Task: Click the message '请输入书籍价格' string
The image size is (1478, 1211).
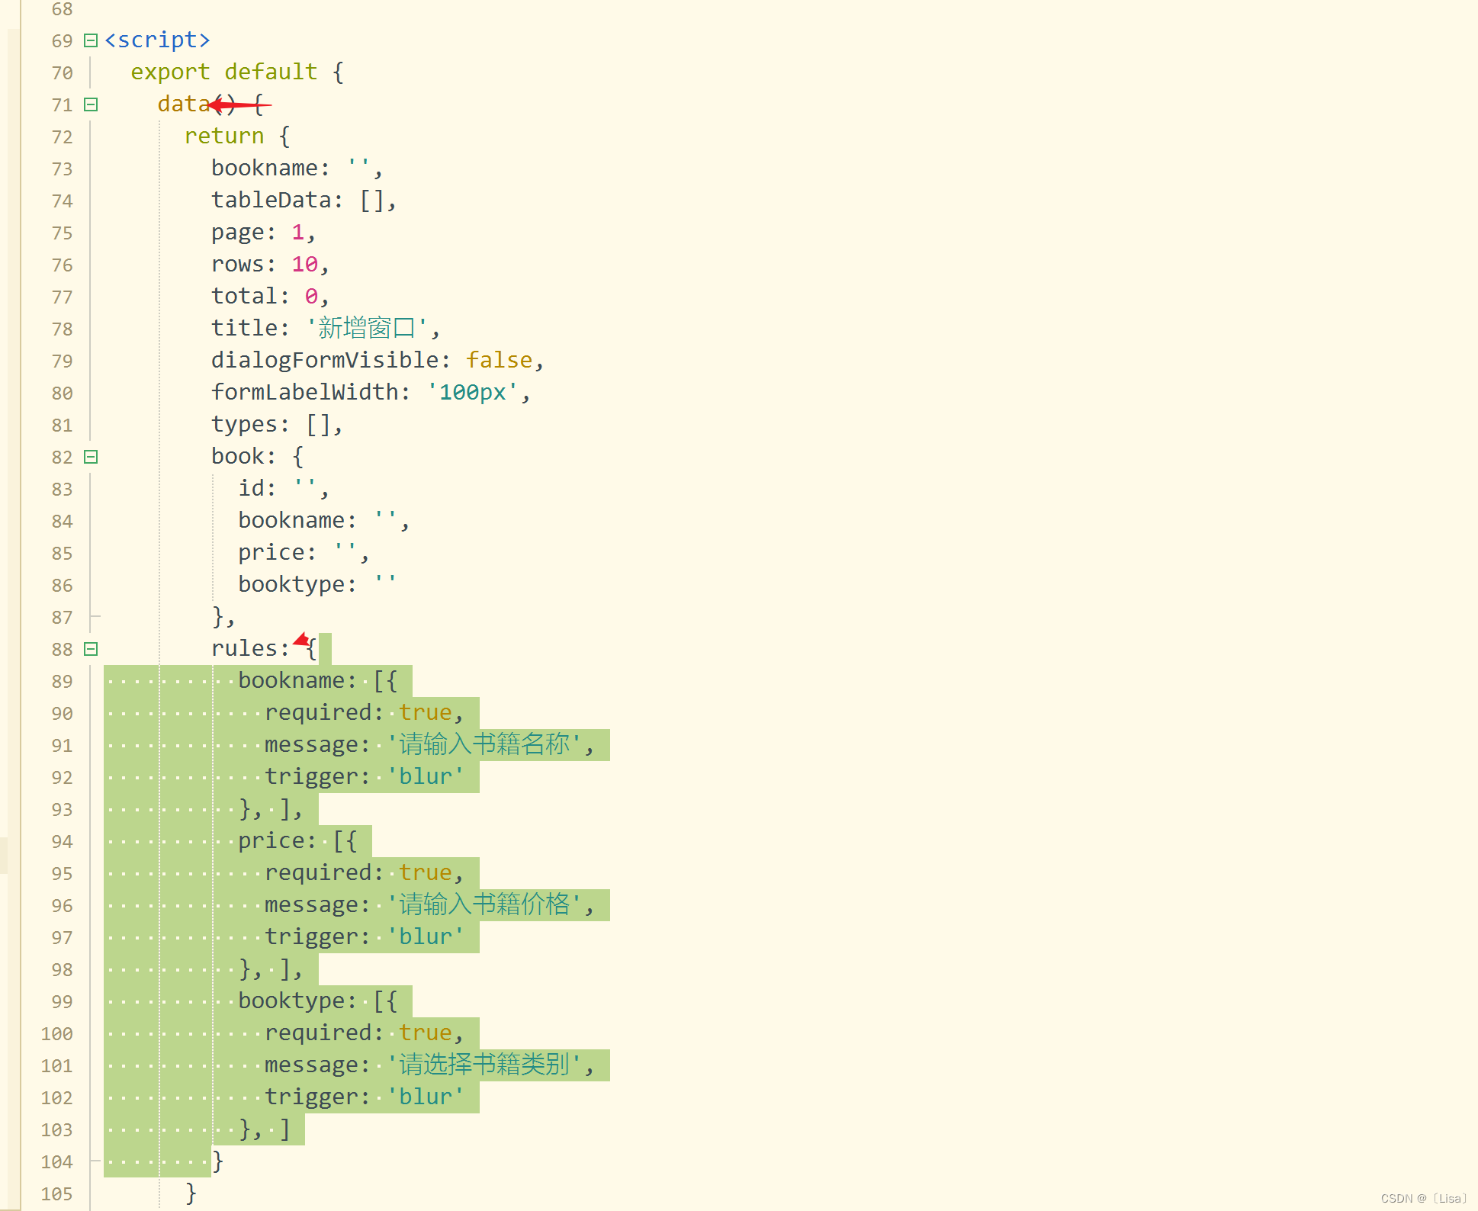Action: tap(484, 904)
